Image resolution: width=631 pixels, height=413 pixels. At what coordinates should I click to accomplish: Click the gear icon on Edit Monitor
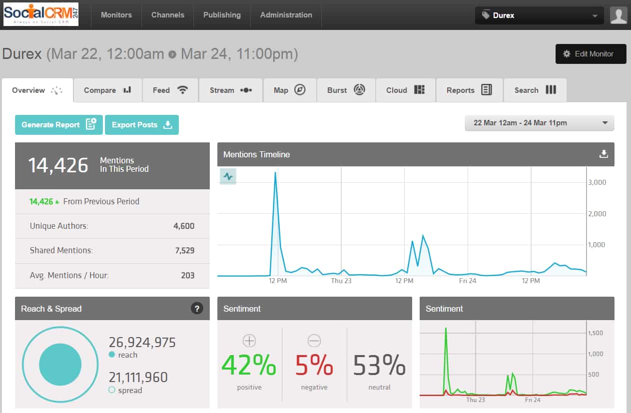(567, 54)
